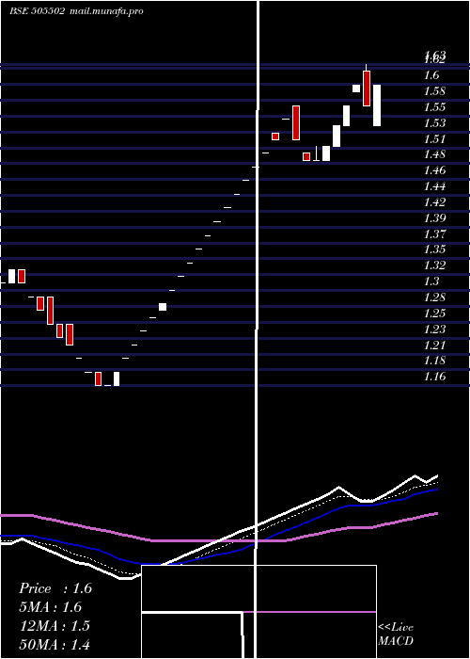Click the 1.55 price axis label
Viewport: 470px width, 659px height.
click(434, 107)
